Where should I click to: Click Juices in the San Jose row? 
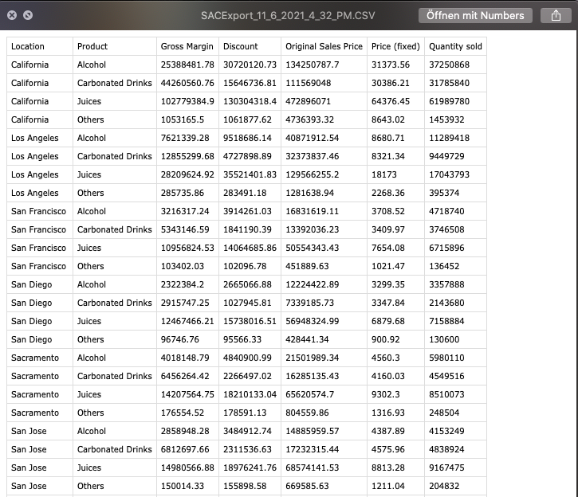coord(88,468)
